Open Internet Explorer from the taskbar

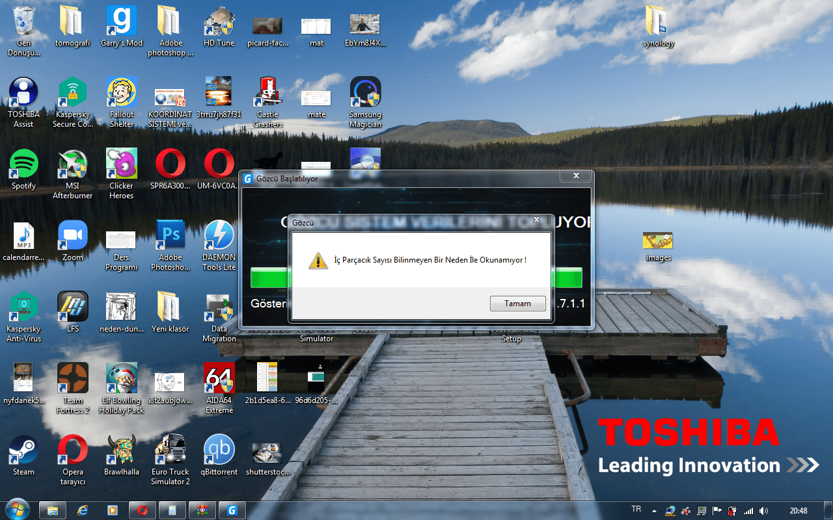pyautogui.click(x=83, y=510)
